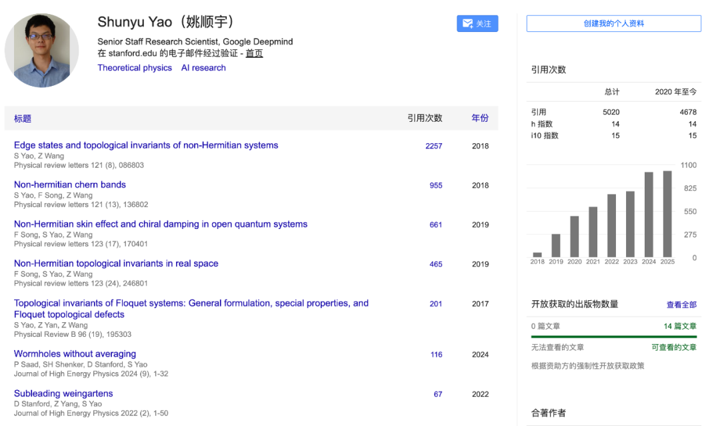Sort publications by 年份 column
This screenshot has height=426, width=720.
pyautogui.click(x=480, y=118)
